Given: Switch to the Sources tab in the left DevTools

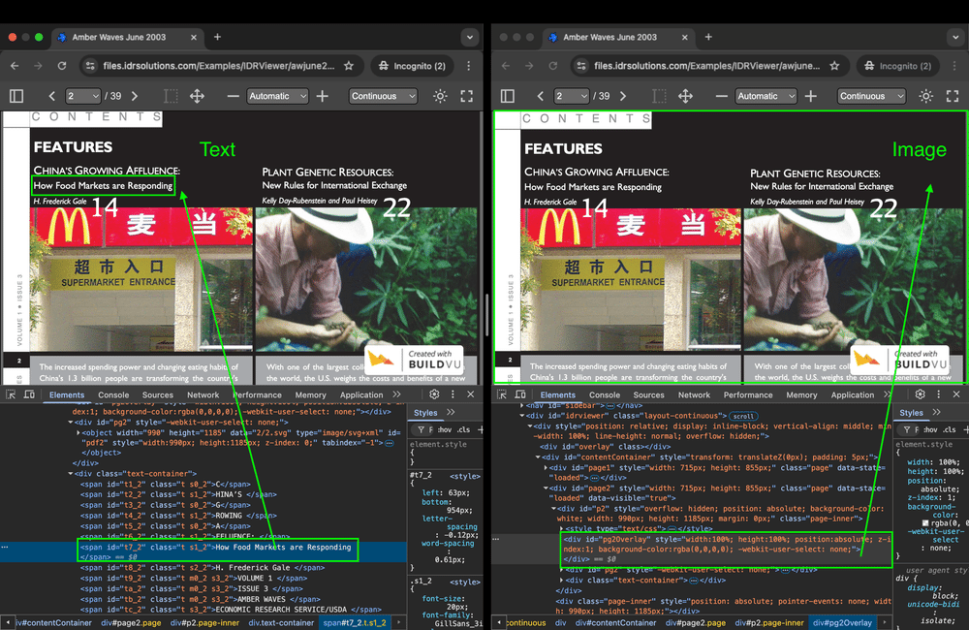Looking at the screenshot, I should (158, 394).
